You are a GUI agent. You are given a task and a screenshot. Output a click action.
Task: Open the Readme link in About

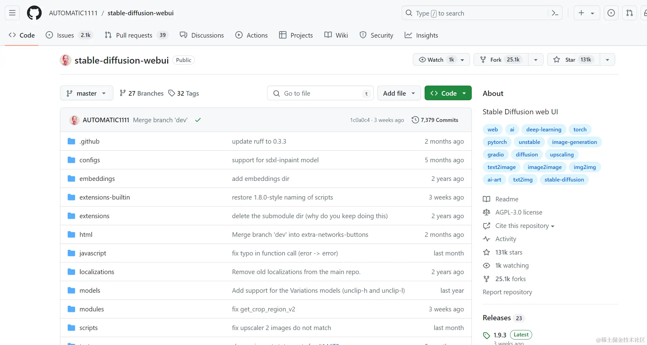pyautogui.click(x=501, y=199)
